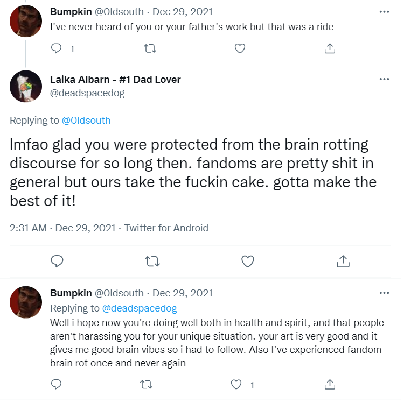Image resolution: width=404 pixels, height=403 pixels.
Task: Open more options on Laika Albarn's tweet
Action: tap(384, 79)
